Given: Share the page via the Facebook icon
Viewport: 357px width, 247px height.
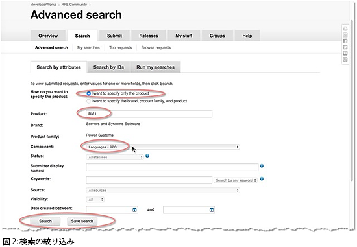Looking at the screenshot, I should pyautogui.click(x=345, y=41).
